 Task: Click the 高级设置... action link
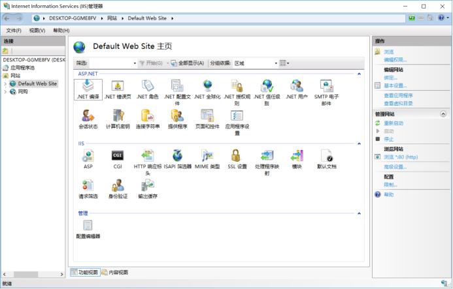[x=395, y=167]
